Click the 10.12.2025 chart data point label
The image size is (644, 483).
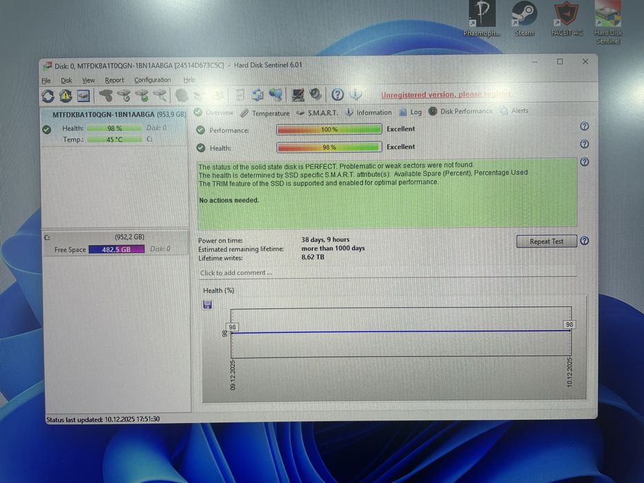569,324
